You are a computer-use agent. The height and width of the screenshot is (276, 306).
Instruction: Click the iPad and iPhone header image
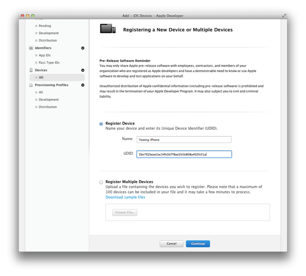coord(108,29)
